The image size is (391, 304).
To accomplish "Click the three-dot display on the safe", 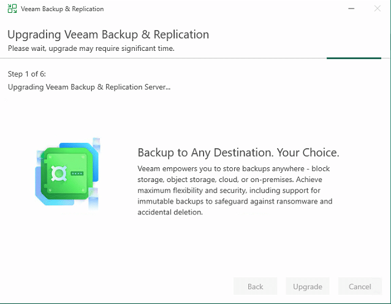I will (x=77, y=174).
